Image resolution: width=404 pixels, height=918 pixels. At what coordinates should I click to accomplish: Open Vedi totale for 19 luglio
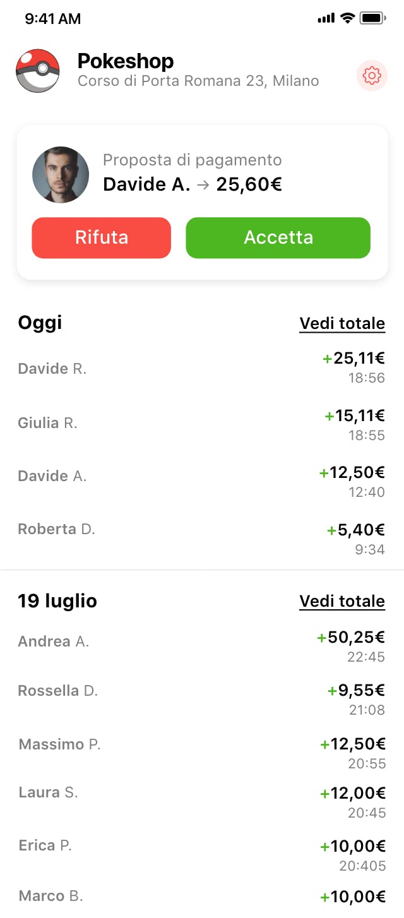[x=342, y=601]
